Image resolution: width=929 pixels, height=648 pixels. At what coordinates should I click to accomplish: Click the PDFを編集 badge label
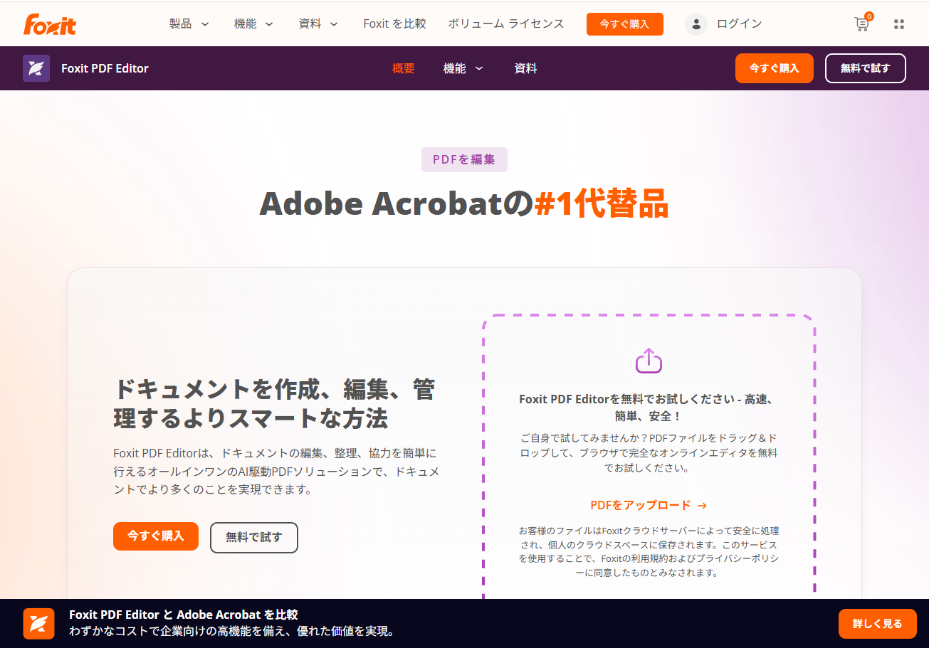click(464, 159)
